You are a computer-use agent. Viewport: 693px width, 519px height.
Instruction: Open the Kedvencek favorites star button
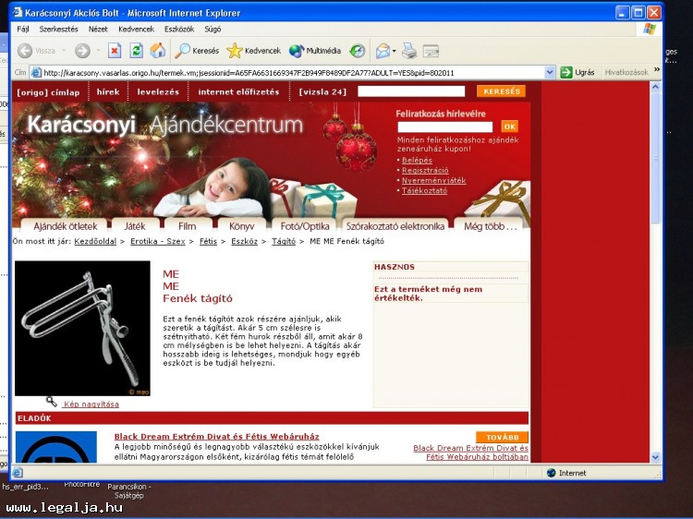point(254,51)
